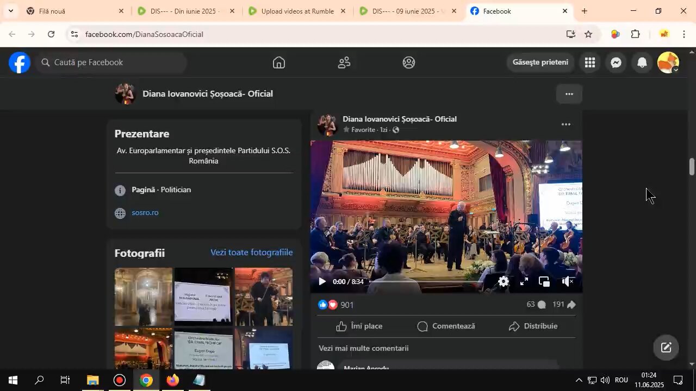Open the violinist photo thumbnail
Viewport: 696px width, 391px height.
(x=264, y=297)
